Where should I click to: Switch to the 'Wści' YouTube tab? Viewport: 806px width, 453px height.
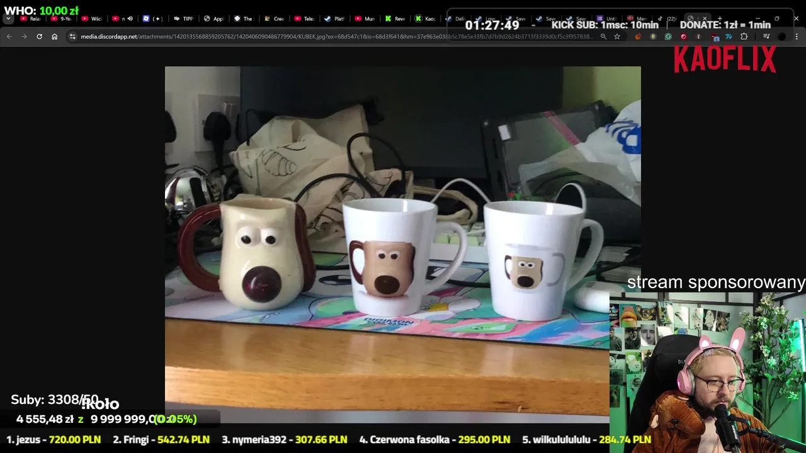[x=91, y=19]
